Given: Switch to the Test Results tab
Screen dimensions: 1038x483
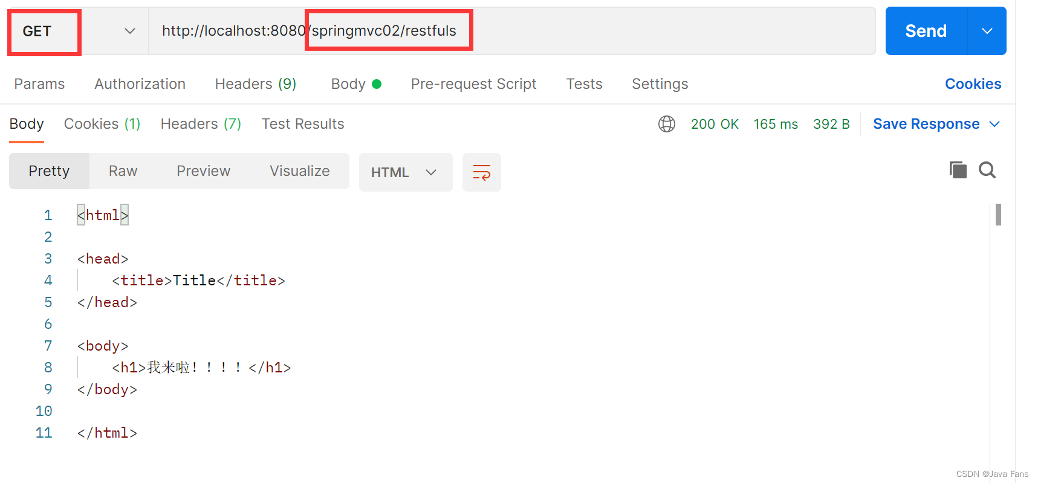Looking at the screenshot, I should [x=303, y=124].
